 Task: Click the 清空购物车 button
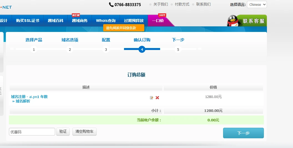(84, 132)
